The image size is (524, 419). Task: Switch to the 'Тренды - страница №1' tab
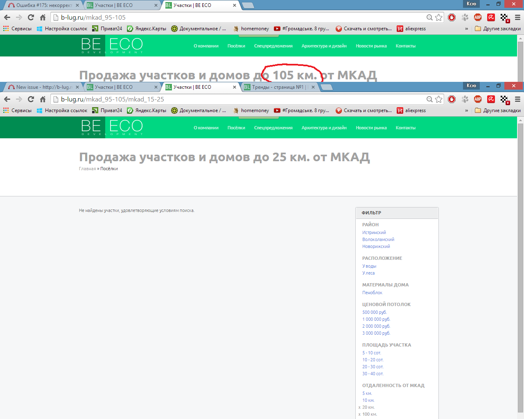(x=277, y=87)
